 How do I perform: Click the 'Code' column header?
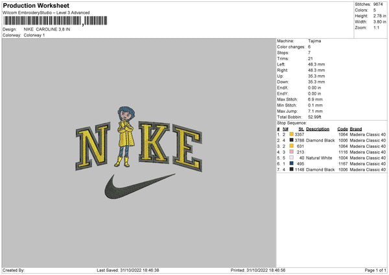pyautogui.click(x=342, y=129)
